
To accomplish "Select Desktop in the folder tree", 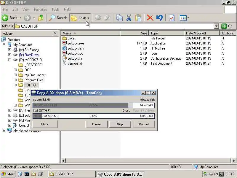I will click(x=14, y=40).
